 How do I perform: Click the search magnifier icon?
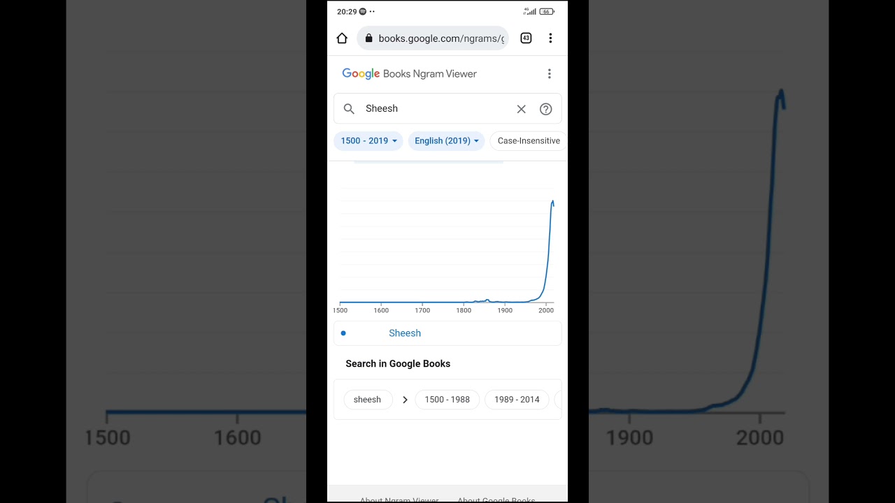(x=349, y=109)
